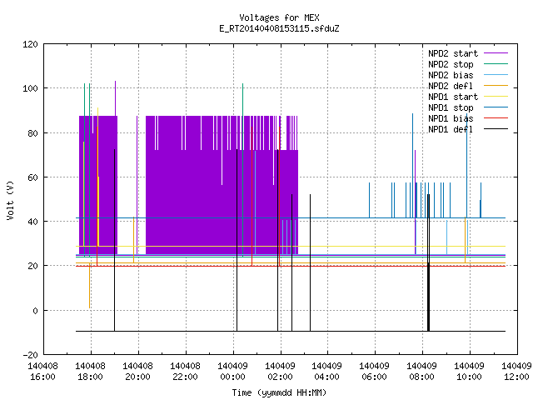The image size is (533, 400).
Task: Click the y-axis tick label -20
Action: pos(30,355)
